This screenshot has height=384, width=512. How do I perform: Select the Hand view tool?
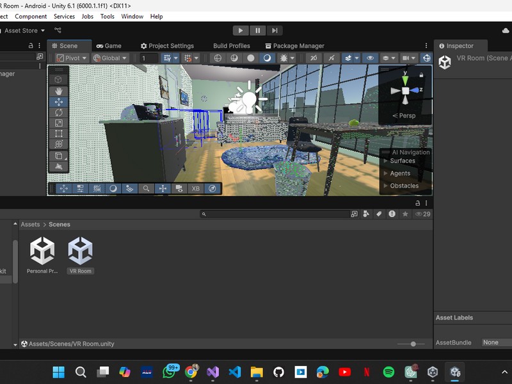(x=59, y=91)
